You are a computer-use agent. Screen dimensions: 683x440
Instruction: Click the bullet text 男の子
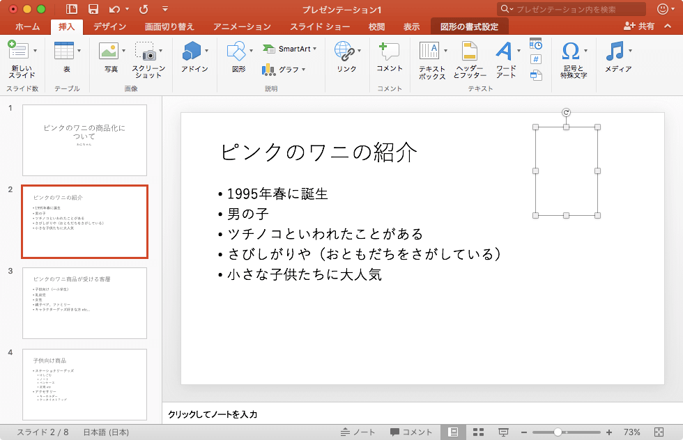pyautogui.click(x=248, y=214)
